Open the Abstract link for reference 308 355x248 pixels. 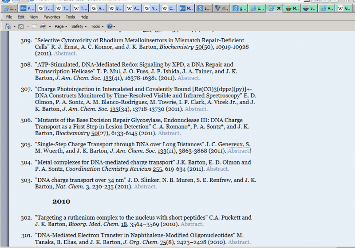pos(189,78)
